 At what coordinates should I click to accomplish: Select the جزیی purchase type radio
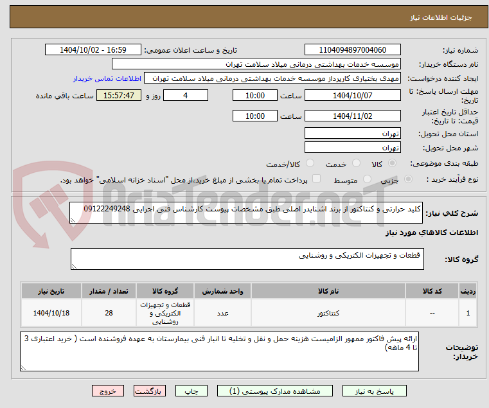point(408,179)
